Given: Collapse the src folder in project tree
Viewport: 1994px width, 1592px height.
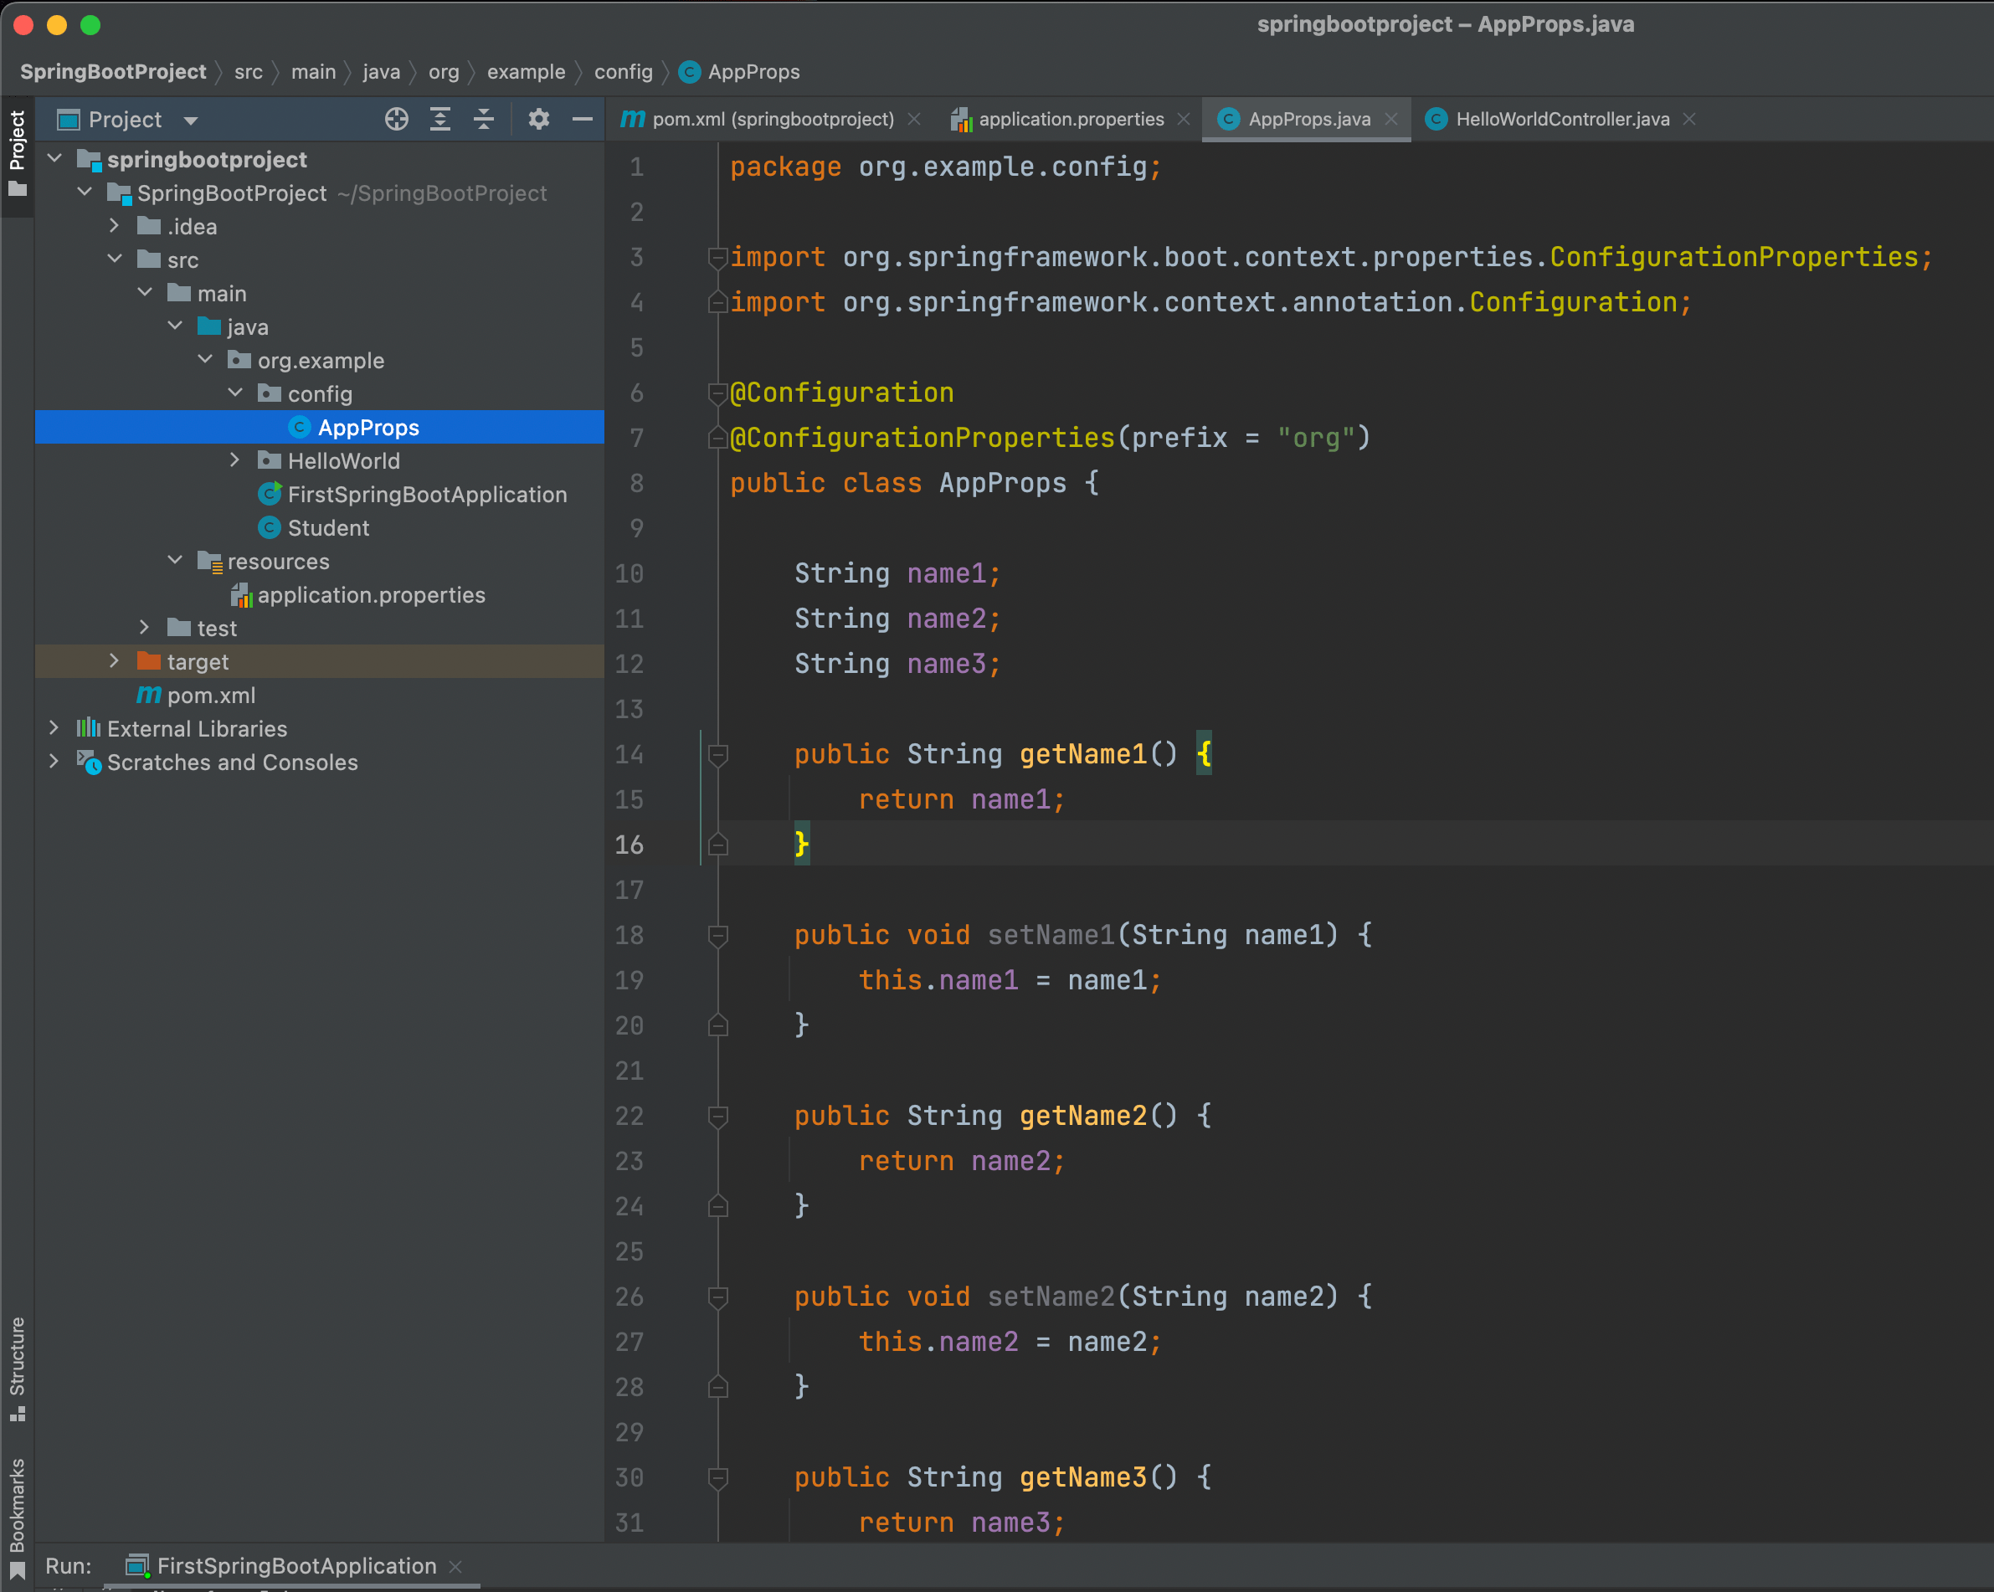Looking at the screenshot, I should pos(115,259).
